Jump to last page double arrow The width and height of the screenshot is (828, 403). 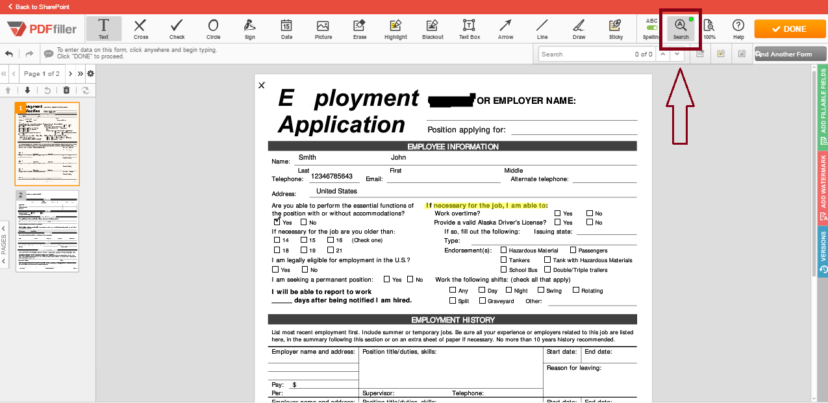tap(81, 73)
